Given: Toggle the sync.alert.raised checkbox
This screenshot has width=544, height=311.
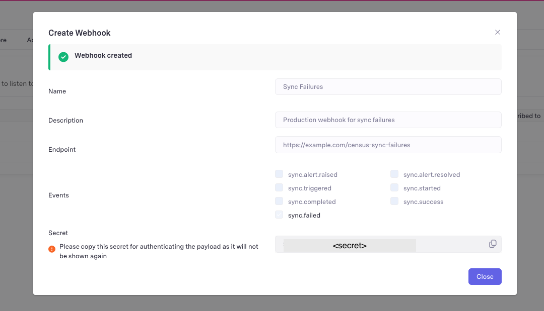Looking at the screenshot, I should point(279,174).
